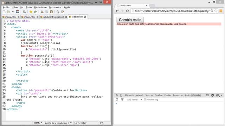Print the document via printer icon
The height and width of the screenshot is (126, 225).
[24, 12]
